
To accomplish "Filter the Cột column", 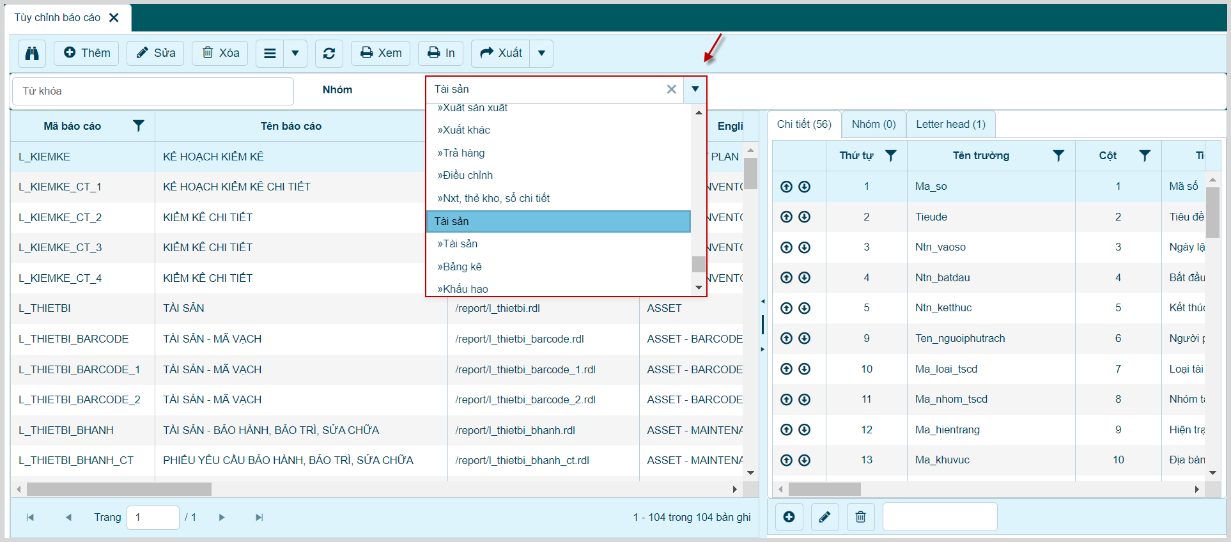I will [x=1145, y=155].
